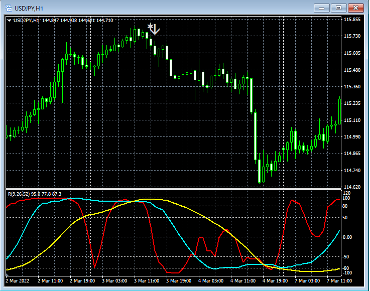Click the 114.990 price scale label

tap(352, 137)
